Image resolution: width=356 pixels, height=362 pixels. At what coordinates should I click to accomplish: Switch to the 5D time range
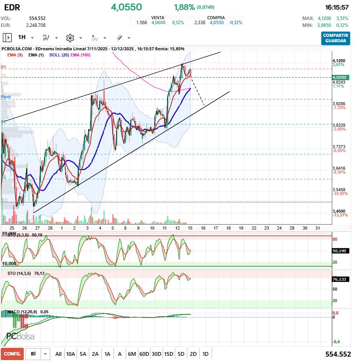[181, 354]
